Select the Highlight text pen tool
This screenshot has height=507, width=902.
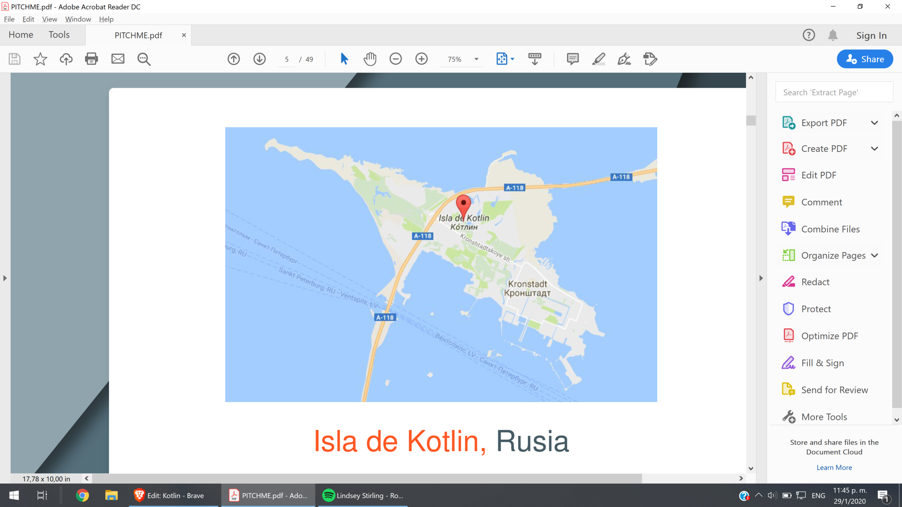[598, 59]
